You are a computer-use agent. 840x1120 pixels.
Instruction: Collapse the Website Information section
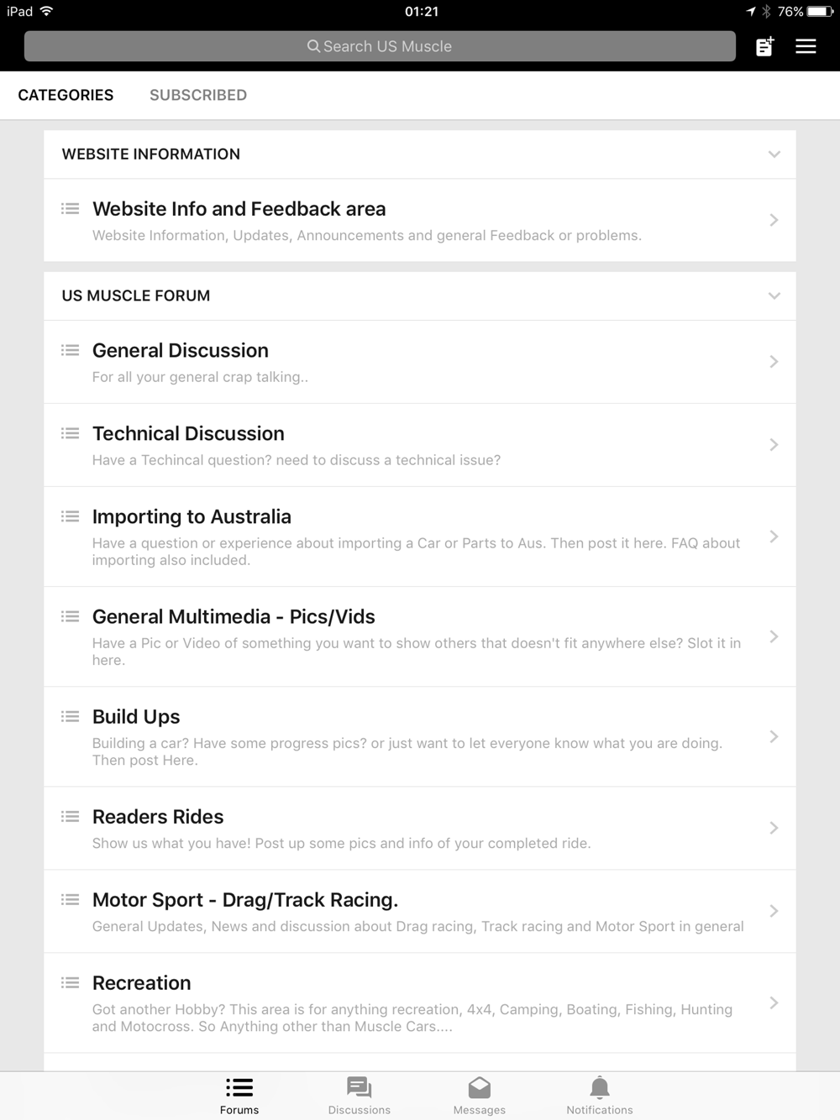click(774, 154)
